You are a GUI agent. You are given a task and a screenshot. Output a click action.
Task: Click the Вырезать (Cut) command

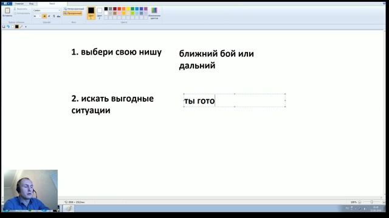pos(20,9)
